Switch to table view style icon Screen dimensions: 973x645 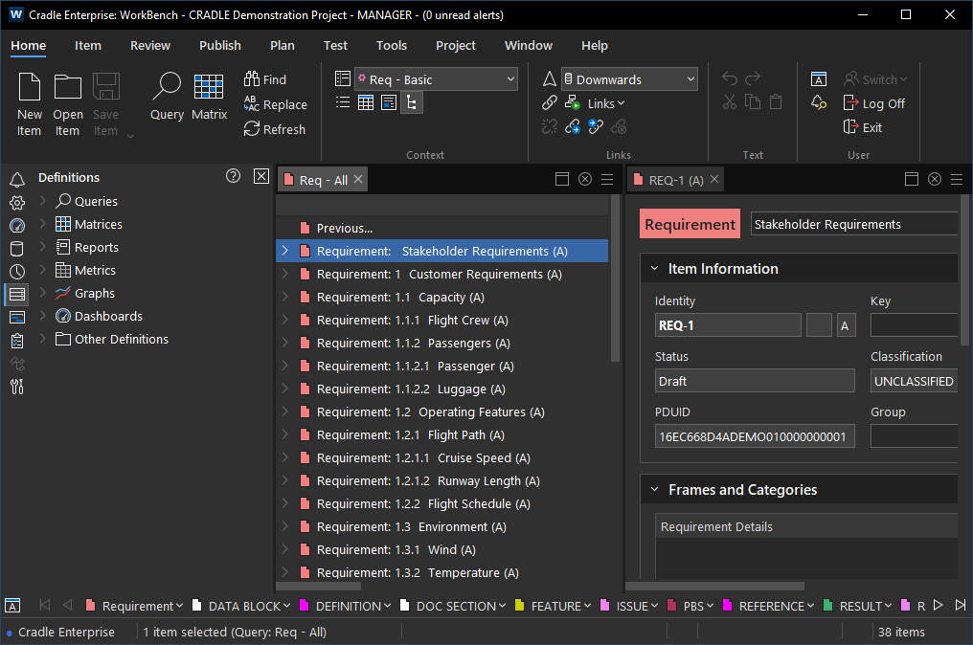tap(366, 102)
